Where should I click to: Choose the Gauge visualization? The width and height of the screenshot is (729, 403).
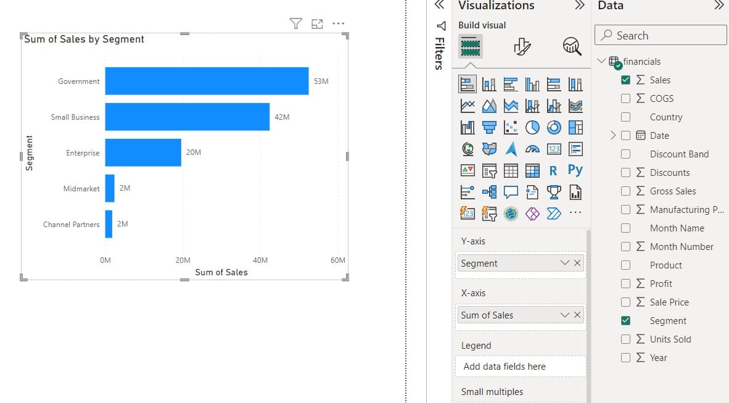532,148
